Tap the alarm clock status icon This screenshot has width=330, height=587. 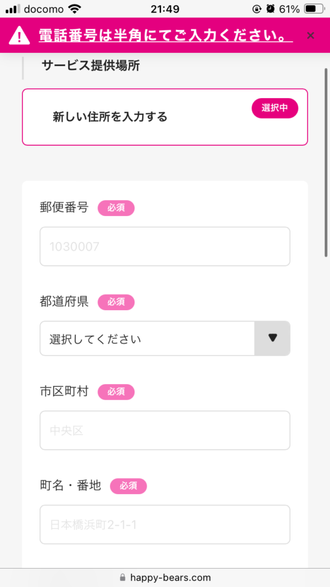click(270, 9)
